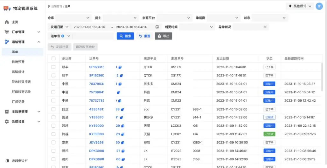Select checkbox for row 7573884
Screen dimensions: 327x168
tap(53, 92)
